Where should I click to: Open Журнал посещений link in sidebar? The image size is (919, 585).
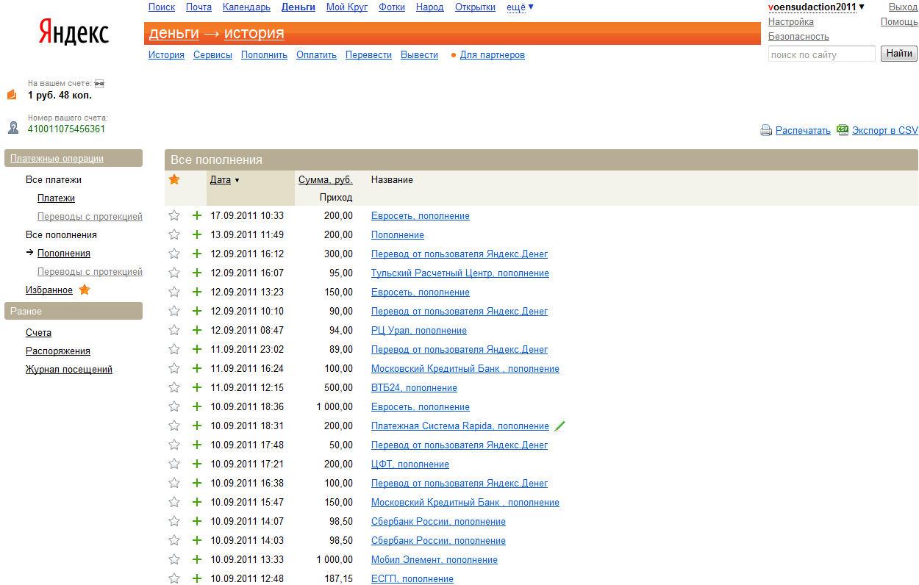(x=69, y=370)
